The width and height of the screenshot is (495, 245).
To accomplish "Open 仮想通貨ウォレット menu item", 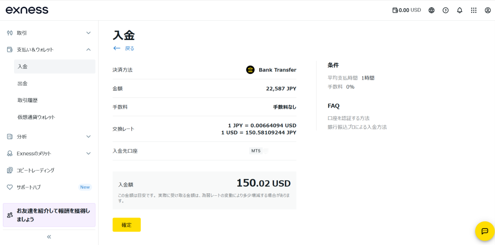I will pos(55,117).
